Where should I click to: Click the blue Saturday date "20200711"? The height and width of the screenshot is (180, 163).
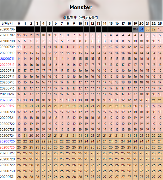[7, 59]
